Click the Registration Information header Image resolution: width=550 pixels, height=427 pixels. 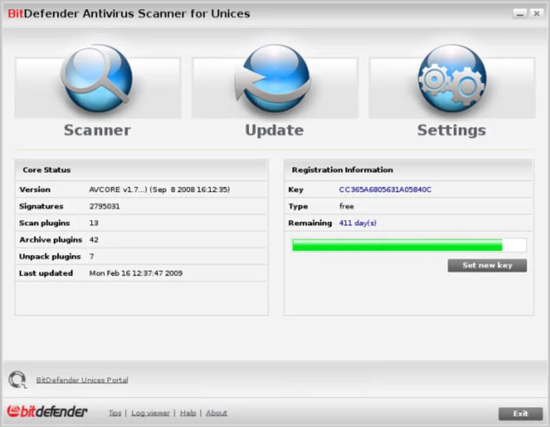342,170
